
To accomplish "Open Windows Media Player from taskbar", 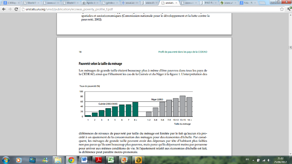I will (x=19, y=160).
